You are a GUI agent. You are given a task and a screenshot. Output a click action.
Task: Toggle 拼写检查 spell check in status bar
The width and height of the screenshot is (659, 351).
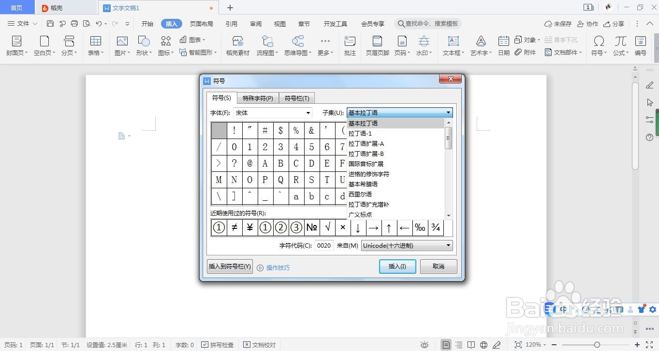(x=220, y=345)
